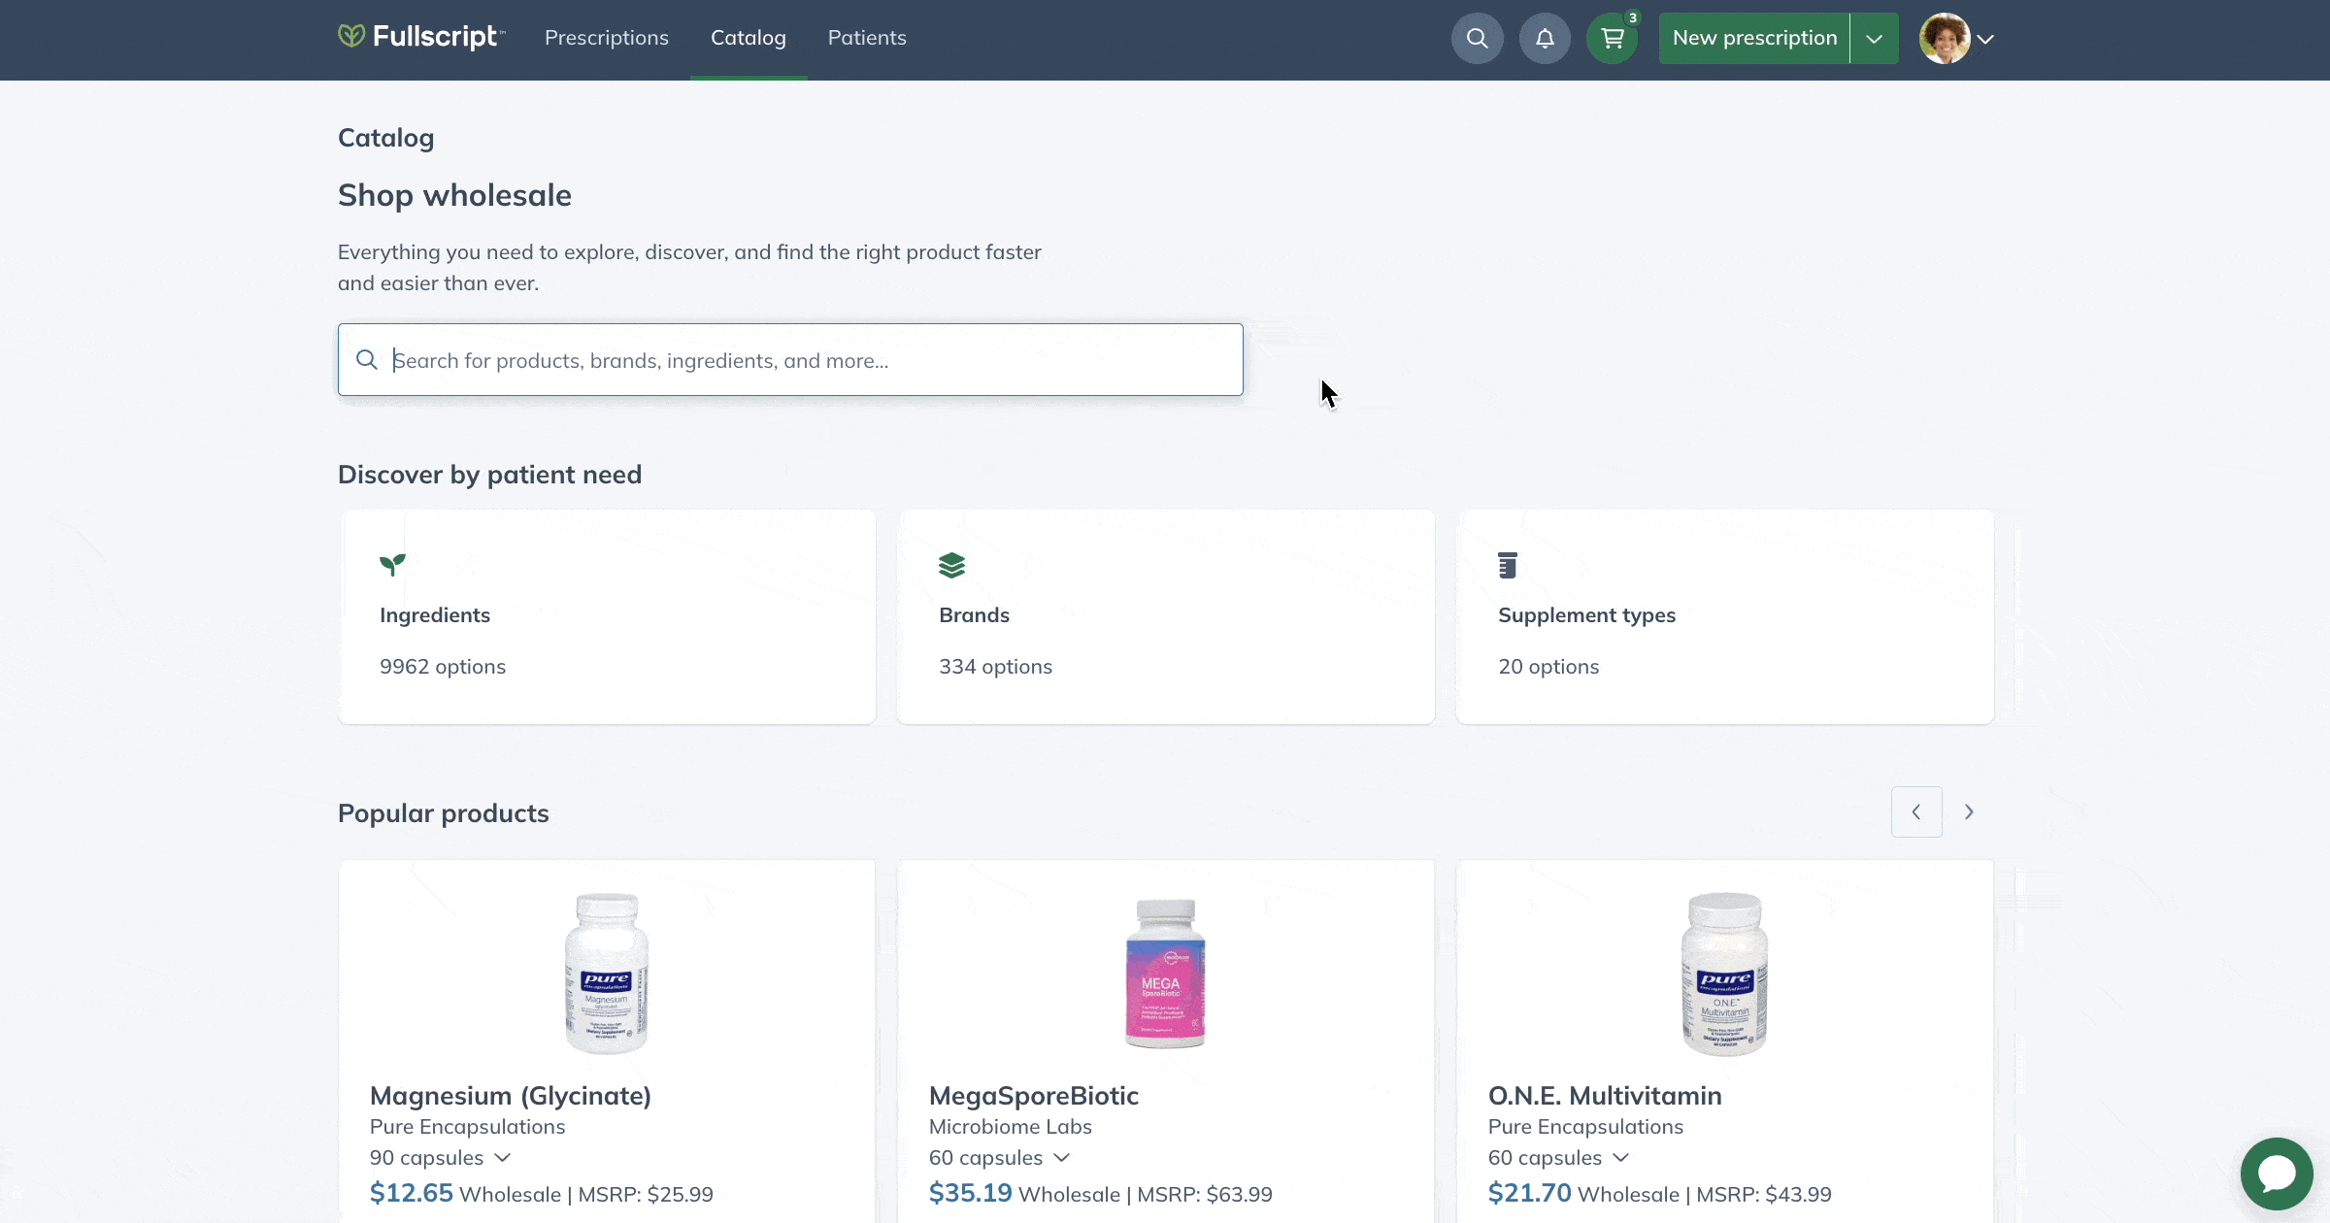Switch to Patients tab

867,38
